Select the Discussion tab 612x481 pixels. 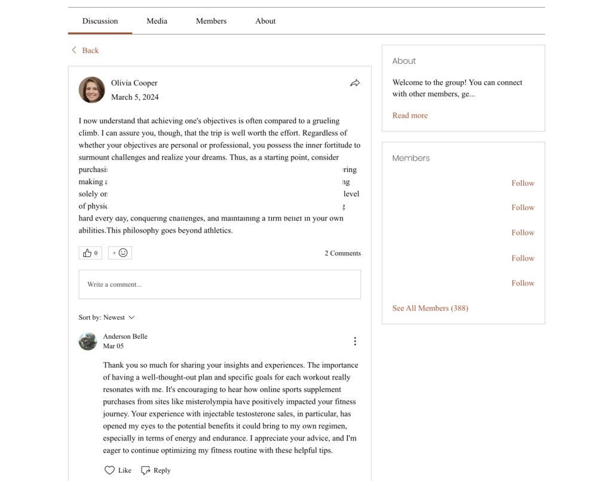pyautogui.click(x=100, y=21)
